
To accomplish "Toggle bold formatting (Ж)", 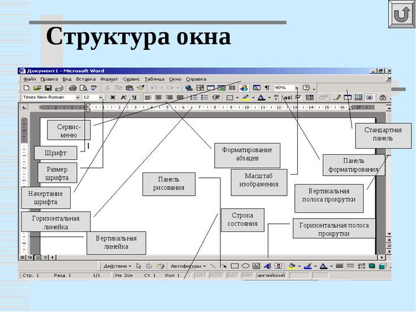I will pyautogui.click(x=112, y=98).
